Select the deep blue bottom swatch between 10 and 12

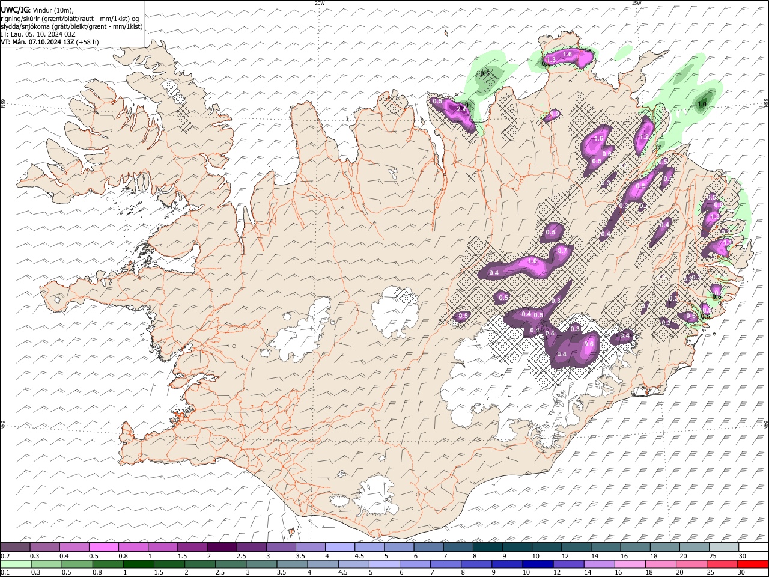537,564
